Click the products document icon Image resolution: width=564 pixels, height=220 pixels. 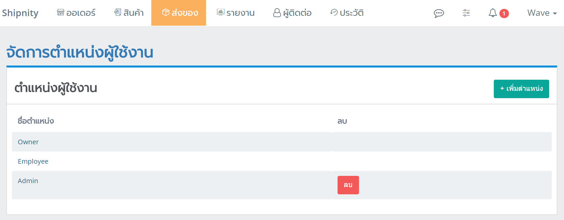point(118,13)
